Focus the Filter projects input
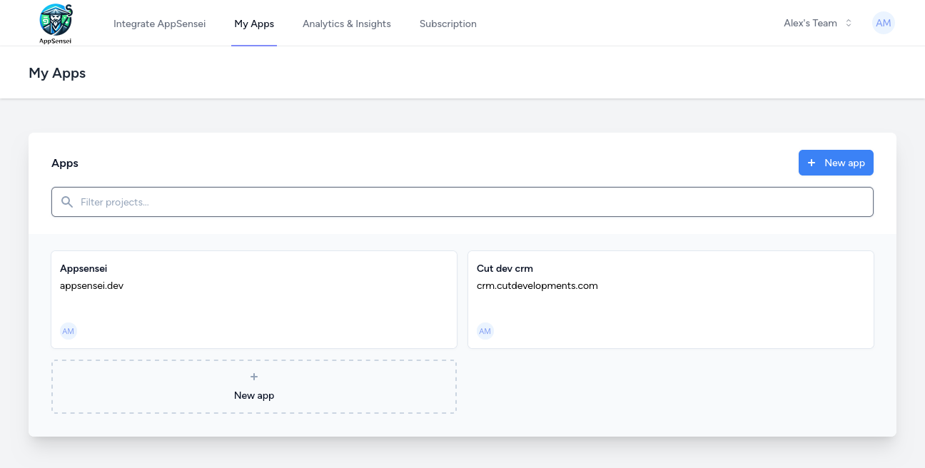This screenshot has height=468, width=925. [462, 202]
